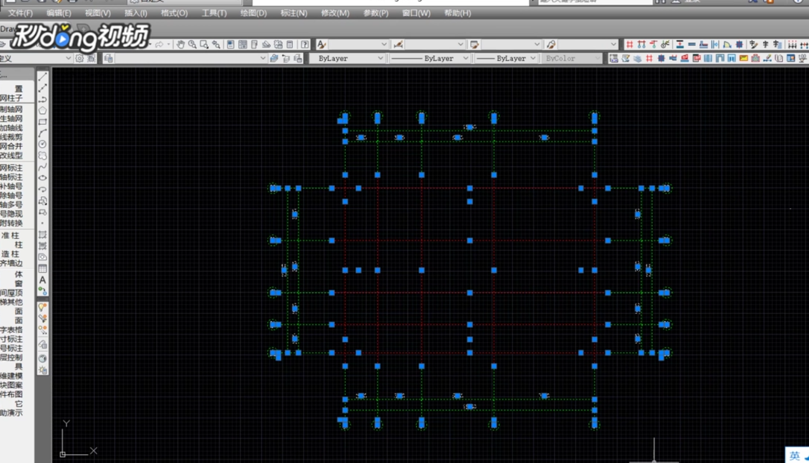The height and width of the screenshot is (463, 809).
Task: Select the Arc draw tool
Action: pos(43,133)
